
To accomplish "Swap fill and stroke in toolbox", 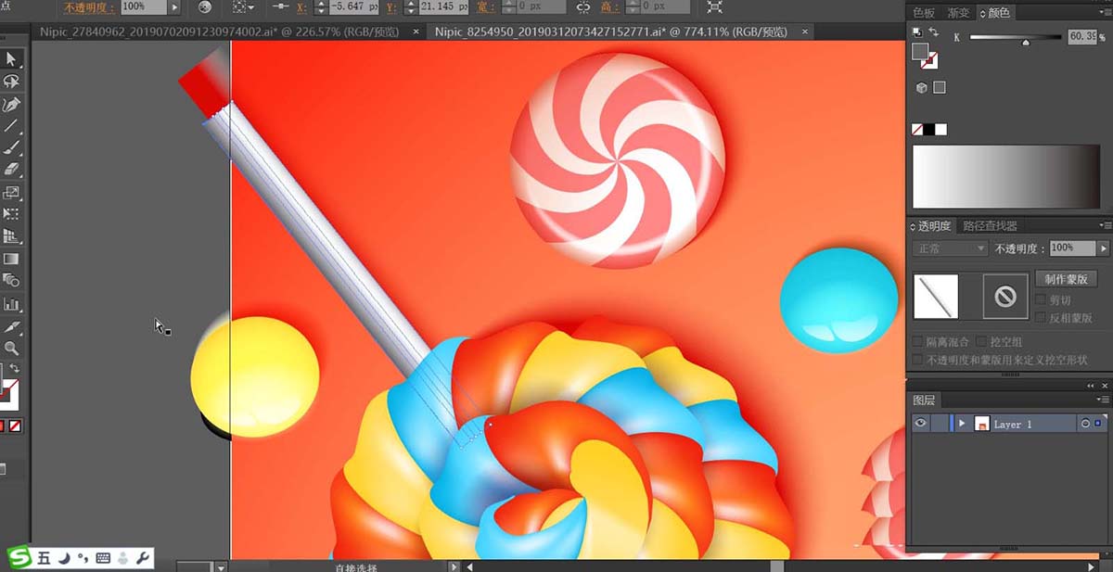I will point(15,368).
